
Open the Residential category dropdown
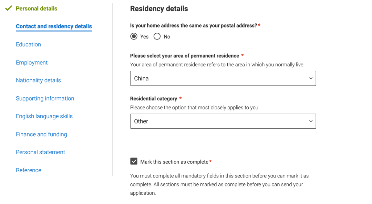point(223,121)
